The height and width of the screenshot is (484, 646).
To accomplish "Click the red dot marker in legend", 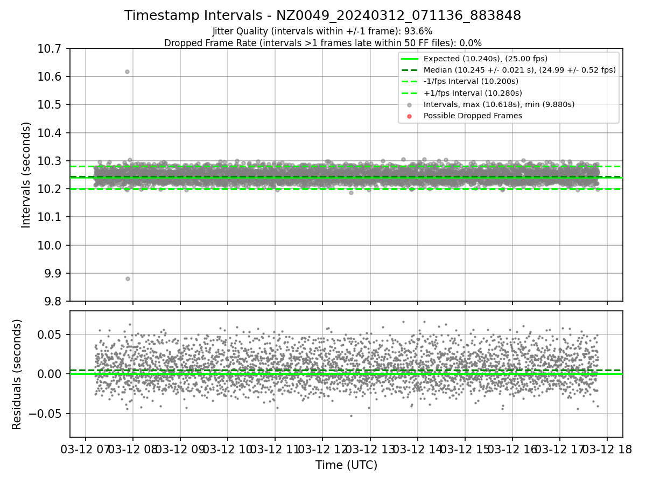I will pyautogui.click(x=410, y=116).
